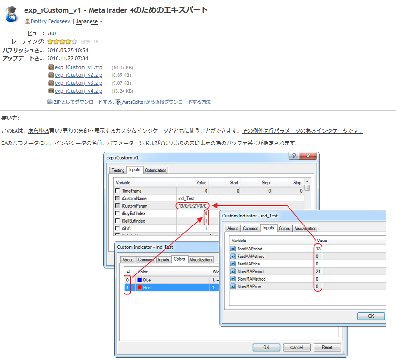
Task: Open the Japanese language dropdown
Action: click(89, 22)
